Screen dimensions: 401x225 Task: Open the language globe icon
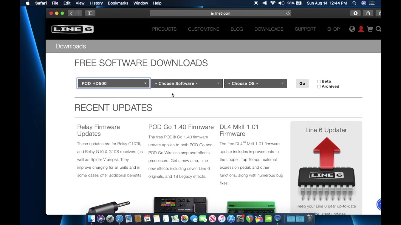point(352,29)
